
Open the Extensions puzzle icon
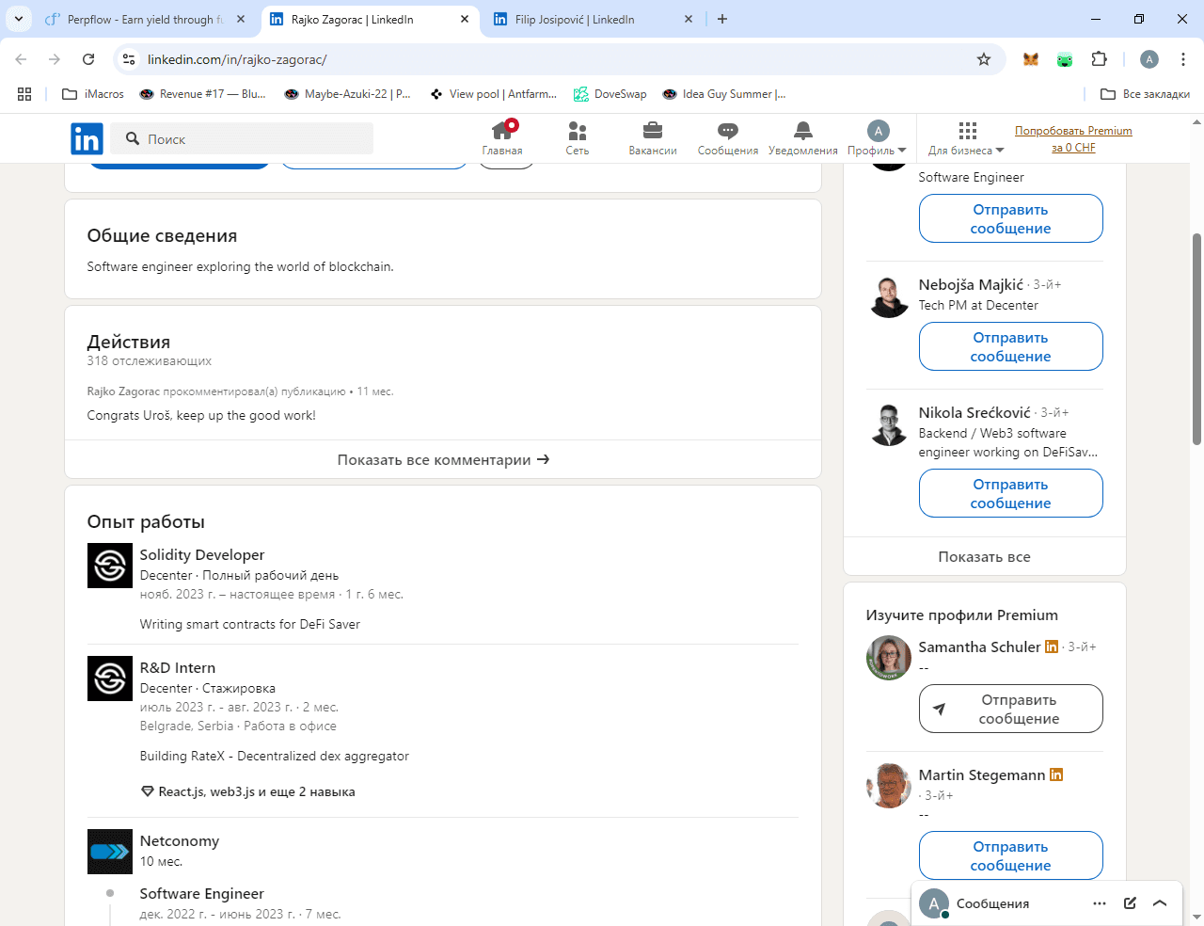[x=1099, y=59]
